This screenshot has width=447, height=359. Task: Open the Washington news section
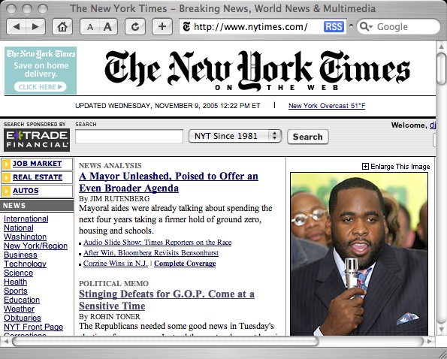coord(25,237)
